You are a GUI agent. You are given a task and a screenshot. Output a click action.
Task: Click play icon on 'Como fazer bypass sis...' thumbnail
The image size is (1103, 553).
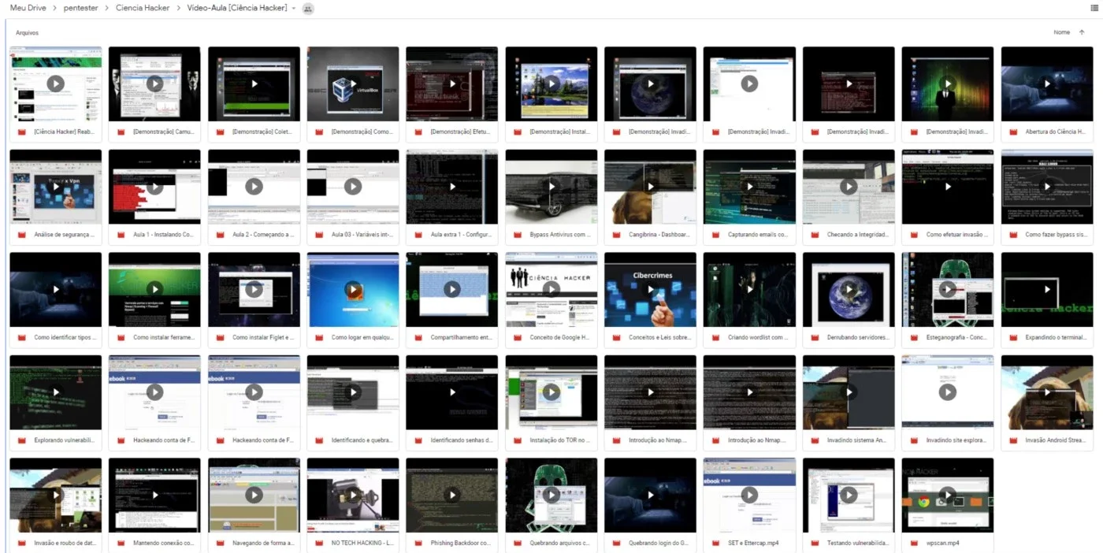1047,187
